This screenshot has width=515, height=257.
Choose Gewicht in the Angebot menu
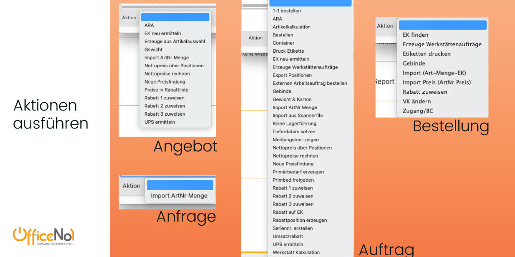pos(154,50)
